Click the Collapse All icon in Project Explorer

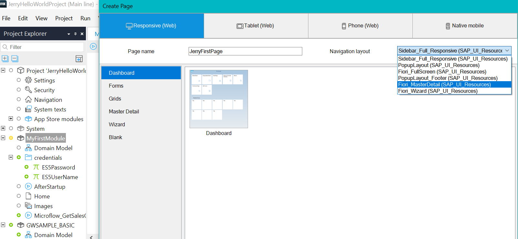tap(15, 58)
